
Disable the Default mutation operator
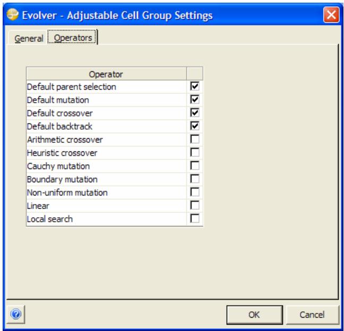pos(194,99)
